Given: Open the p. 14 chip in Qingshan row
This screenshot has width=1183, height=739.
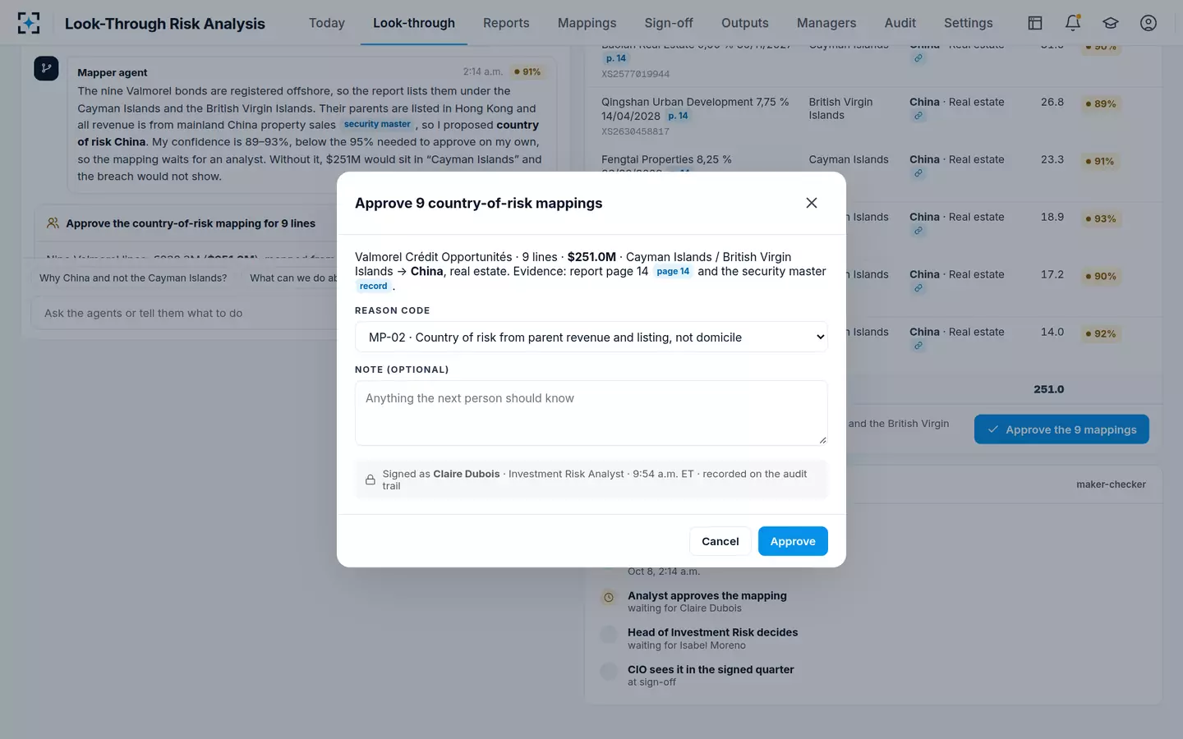Looking at the screenshot, I should click(678, 116).
